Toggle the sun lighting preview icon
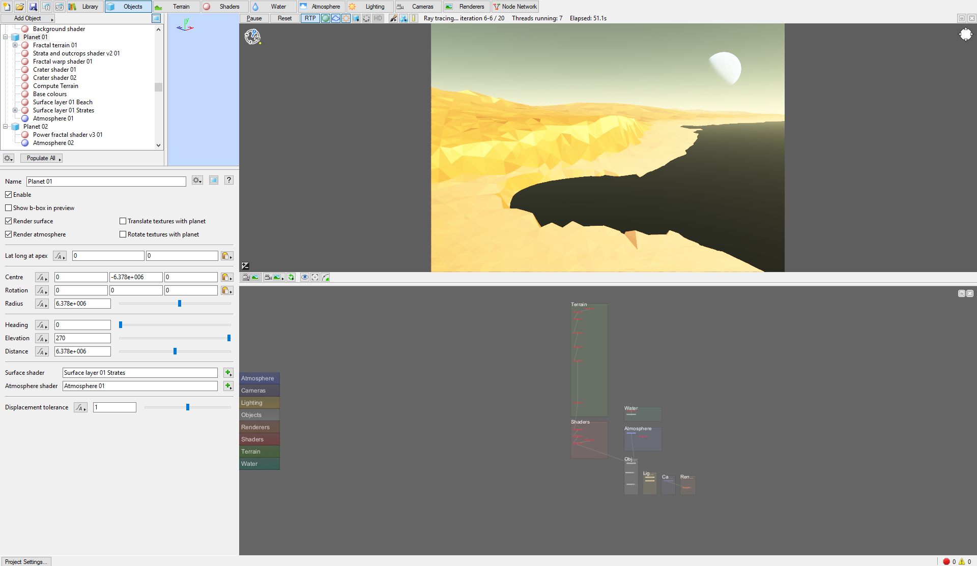The height and width of the screenshot is (566, 977). click(346, 18)
